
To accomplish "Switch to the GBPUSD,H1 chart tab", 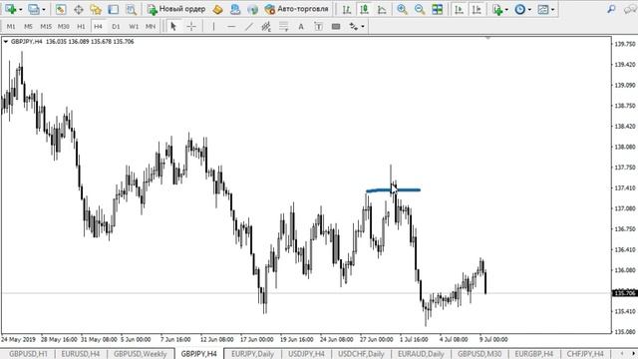I will coord(29,354).
